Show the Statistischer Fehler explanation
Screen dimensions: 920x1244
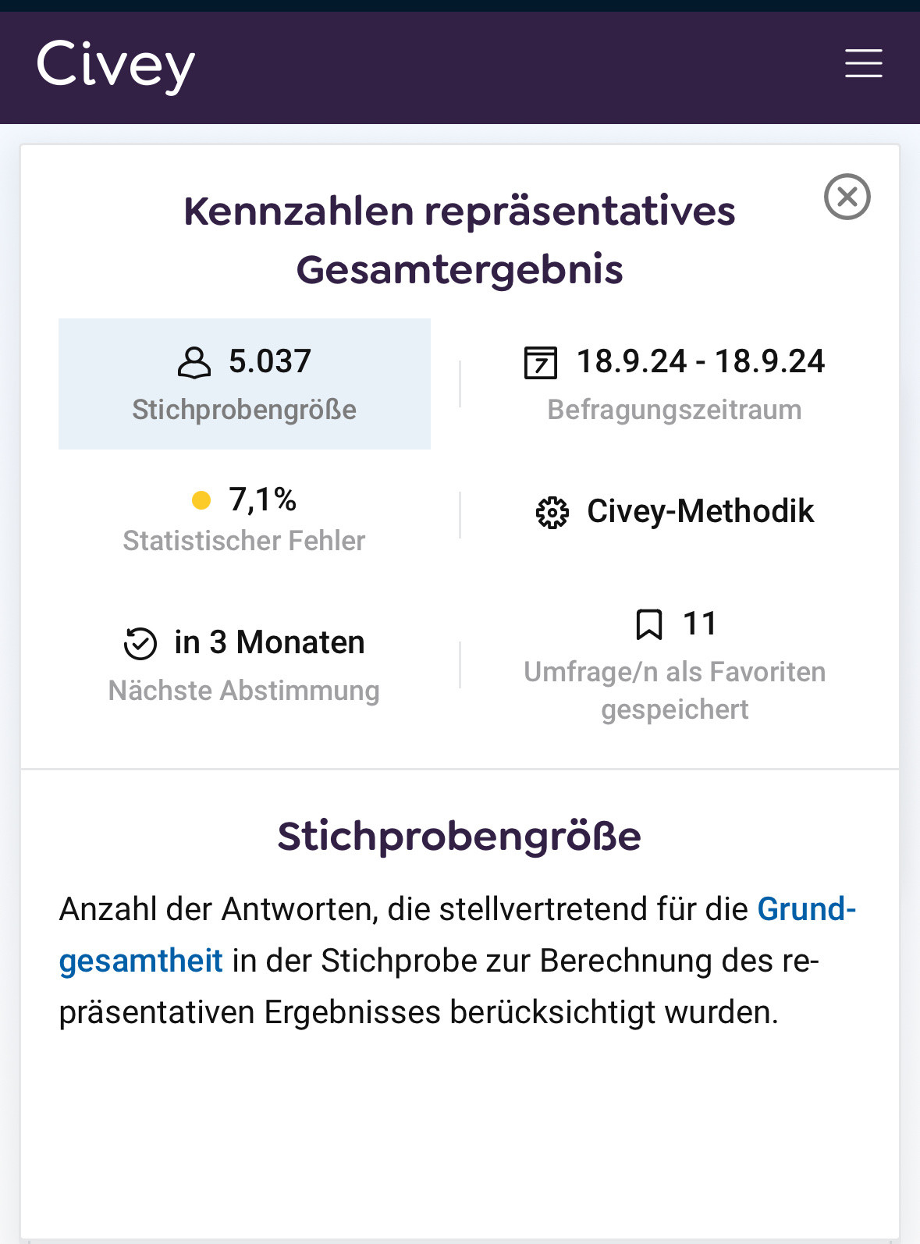point(244,541)
